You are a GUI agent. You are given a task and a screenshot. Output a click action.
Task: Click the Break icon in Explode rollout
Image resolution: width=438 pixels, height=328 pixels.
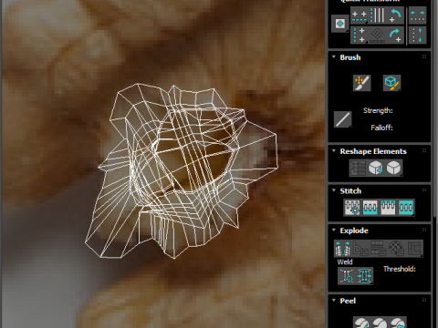[x=343, y=249]
